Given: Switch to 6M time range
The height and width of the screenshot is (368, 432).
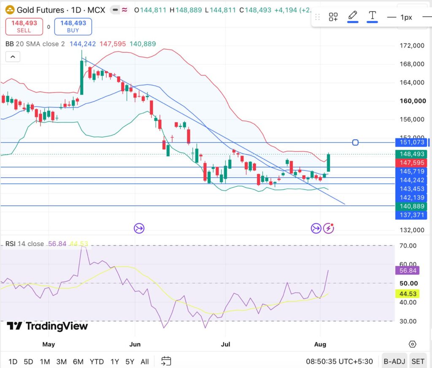Looking at the screenshot, I should tap(78, 361).
